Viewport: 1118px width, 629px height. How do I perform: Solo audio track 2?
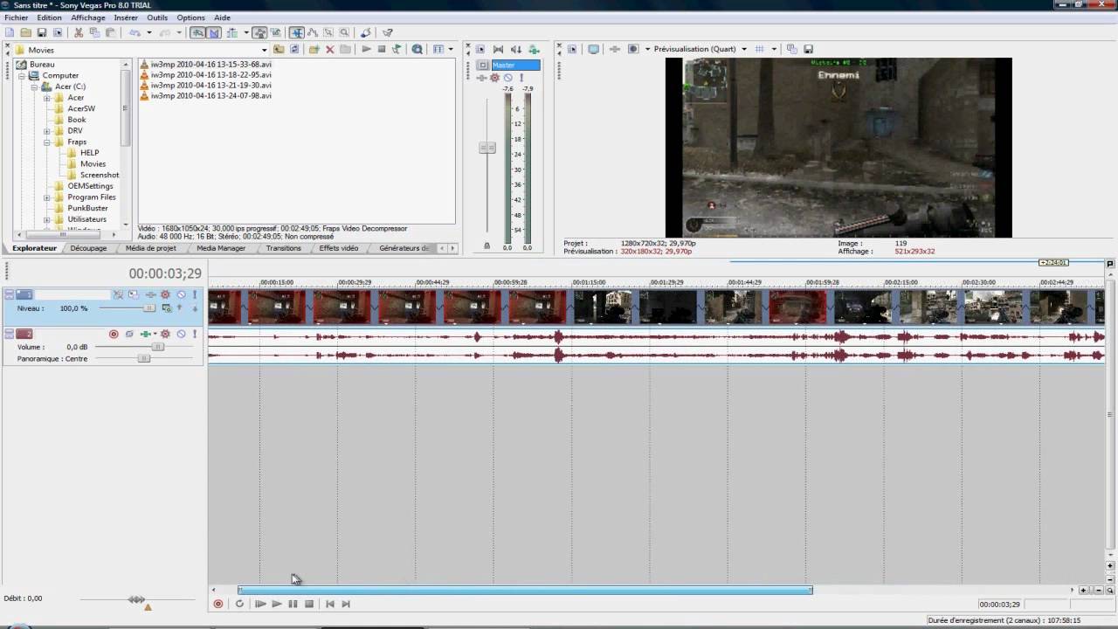pyautogui.click(x=194, y=334)
